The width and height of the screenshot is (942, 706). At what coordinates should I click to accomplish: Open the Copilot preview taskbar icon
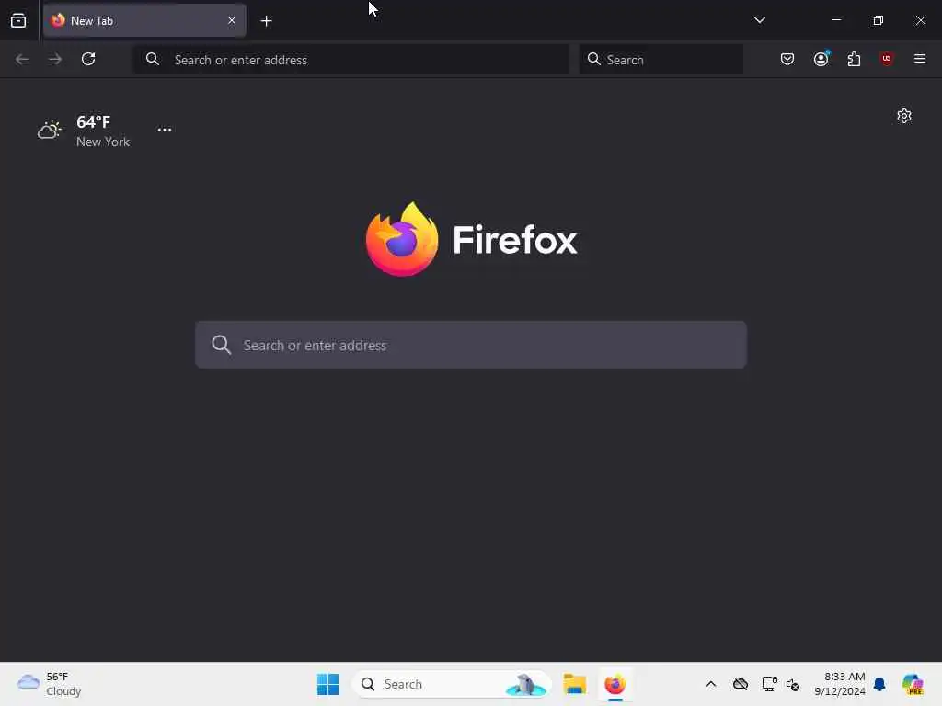(x=913, y=684)
